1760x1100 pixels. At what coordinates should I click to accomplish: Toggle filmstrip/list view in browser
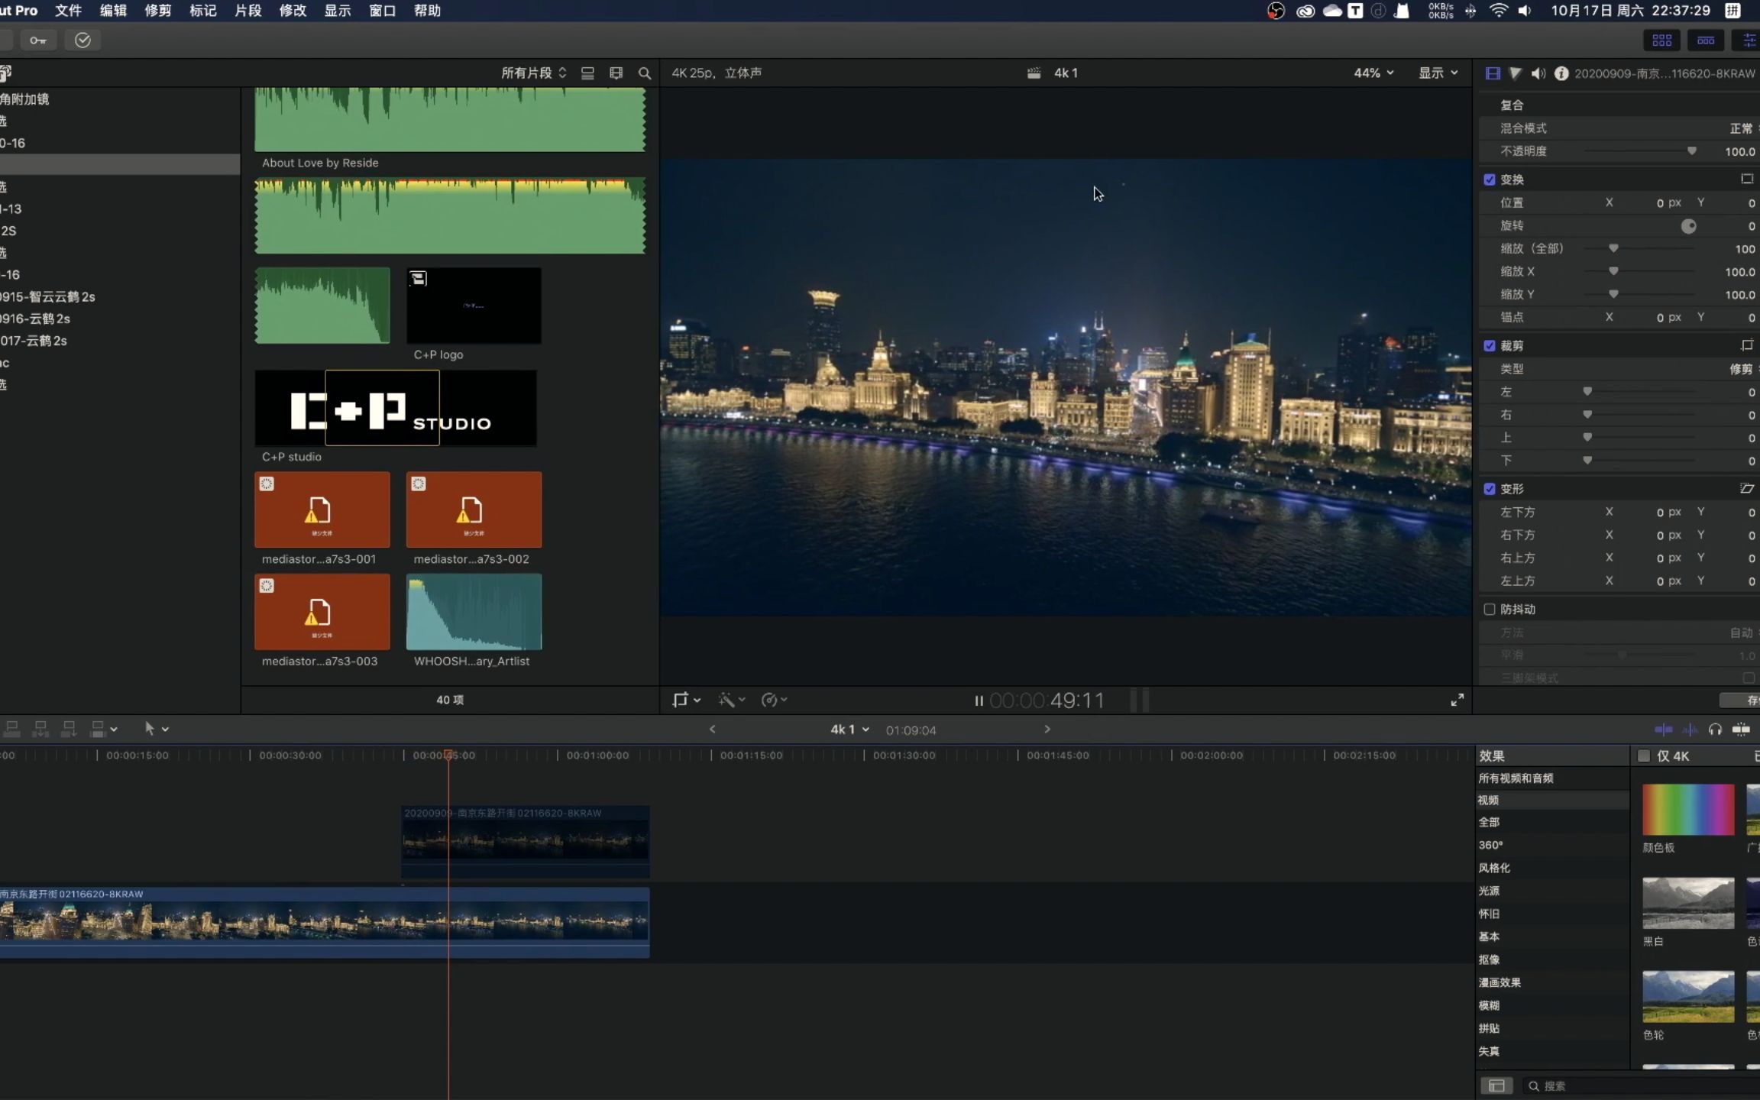click(587, 73)
